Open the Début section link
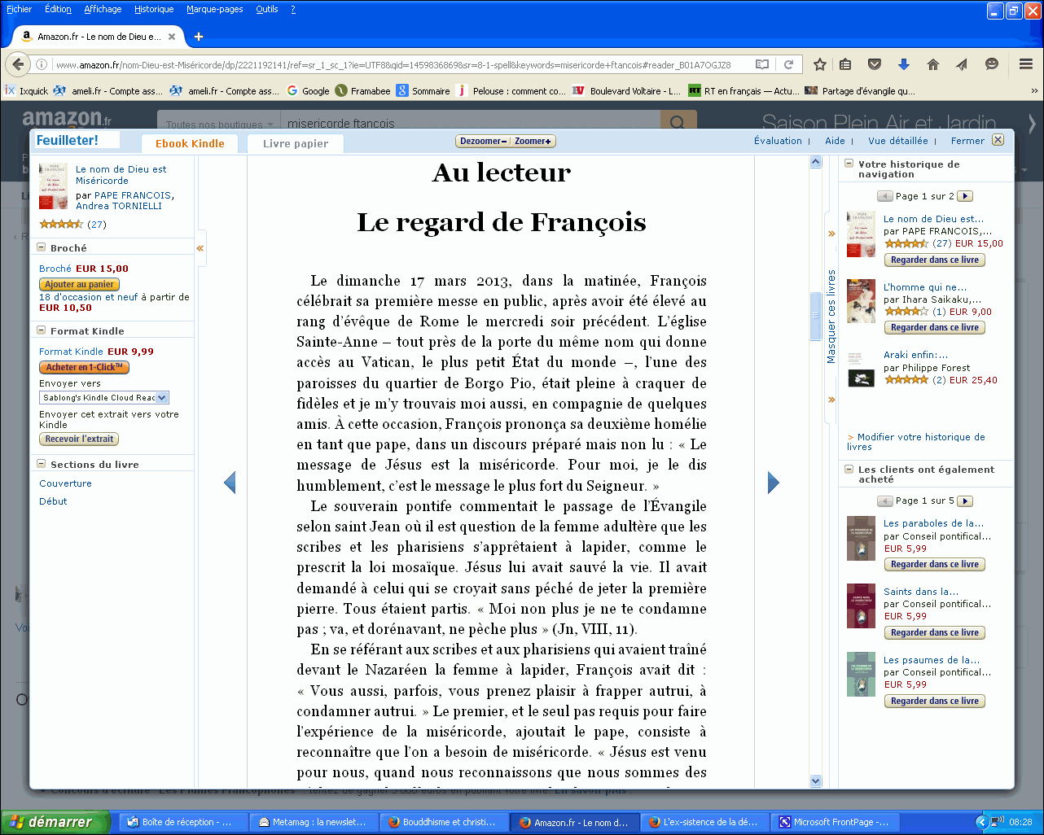Image resolution: width=1044 pixels, height=835 pixels. 53,501
